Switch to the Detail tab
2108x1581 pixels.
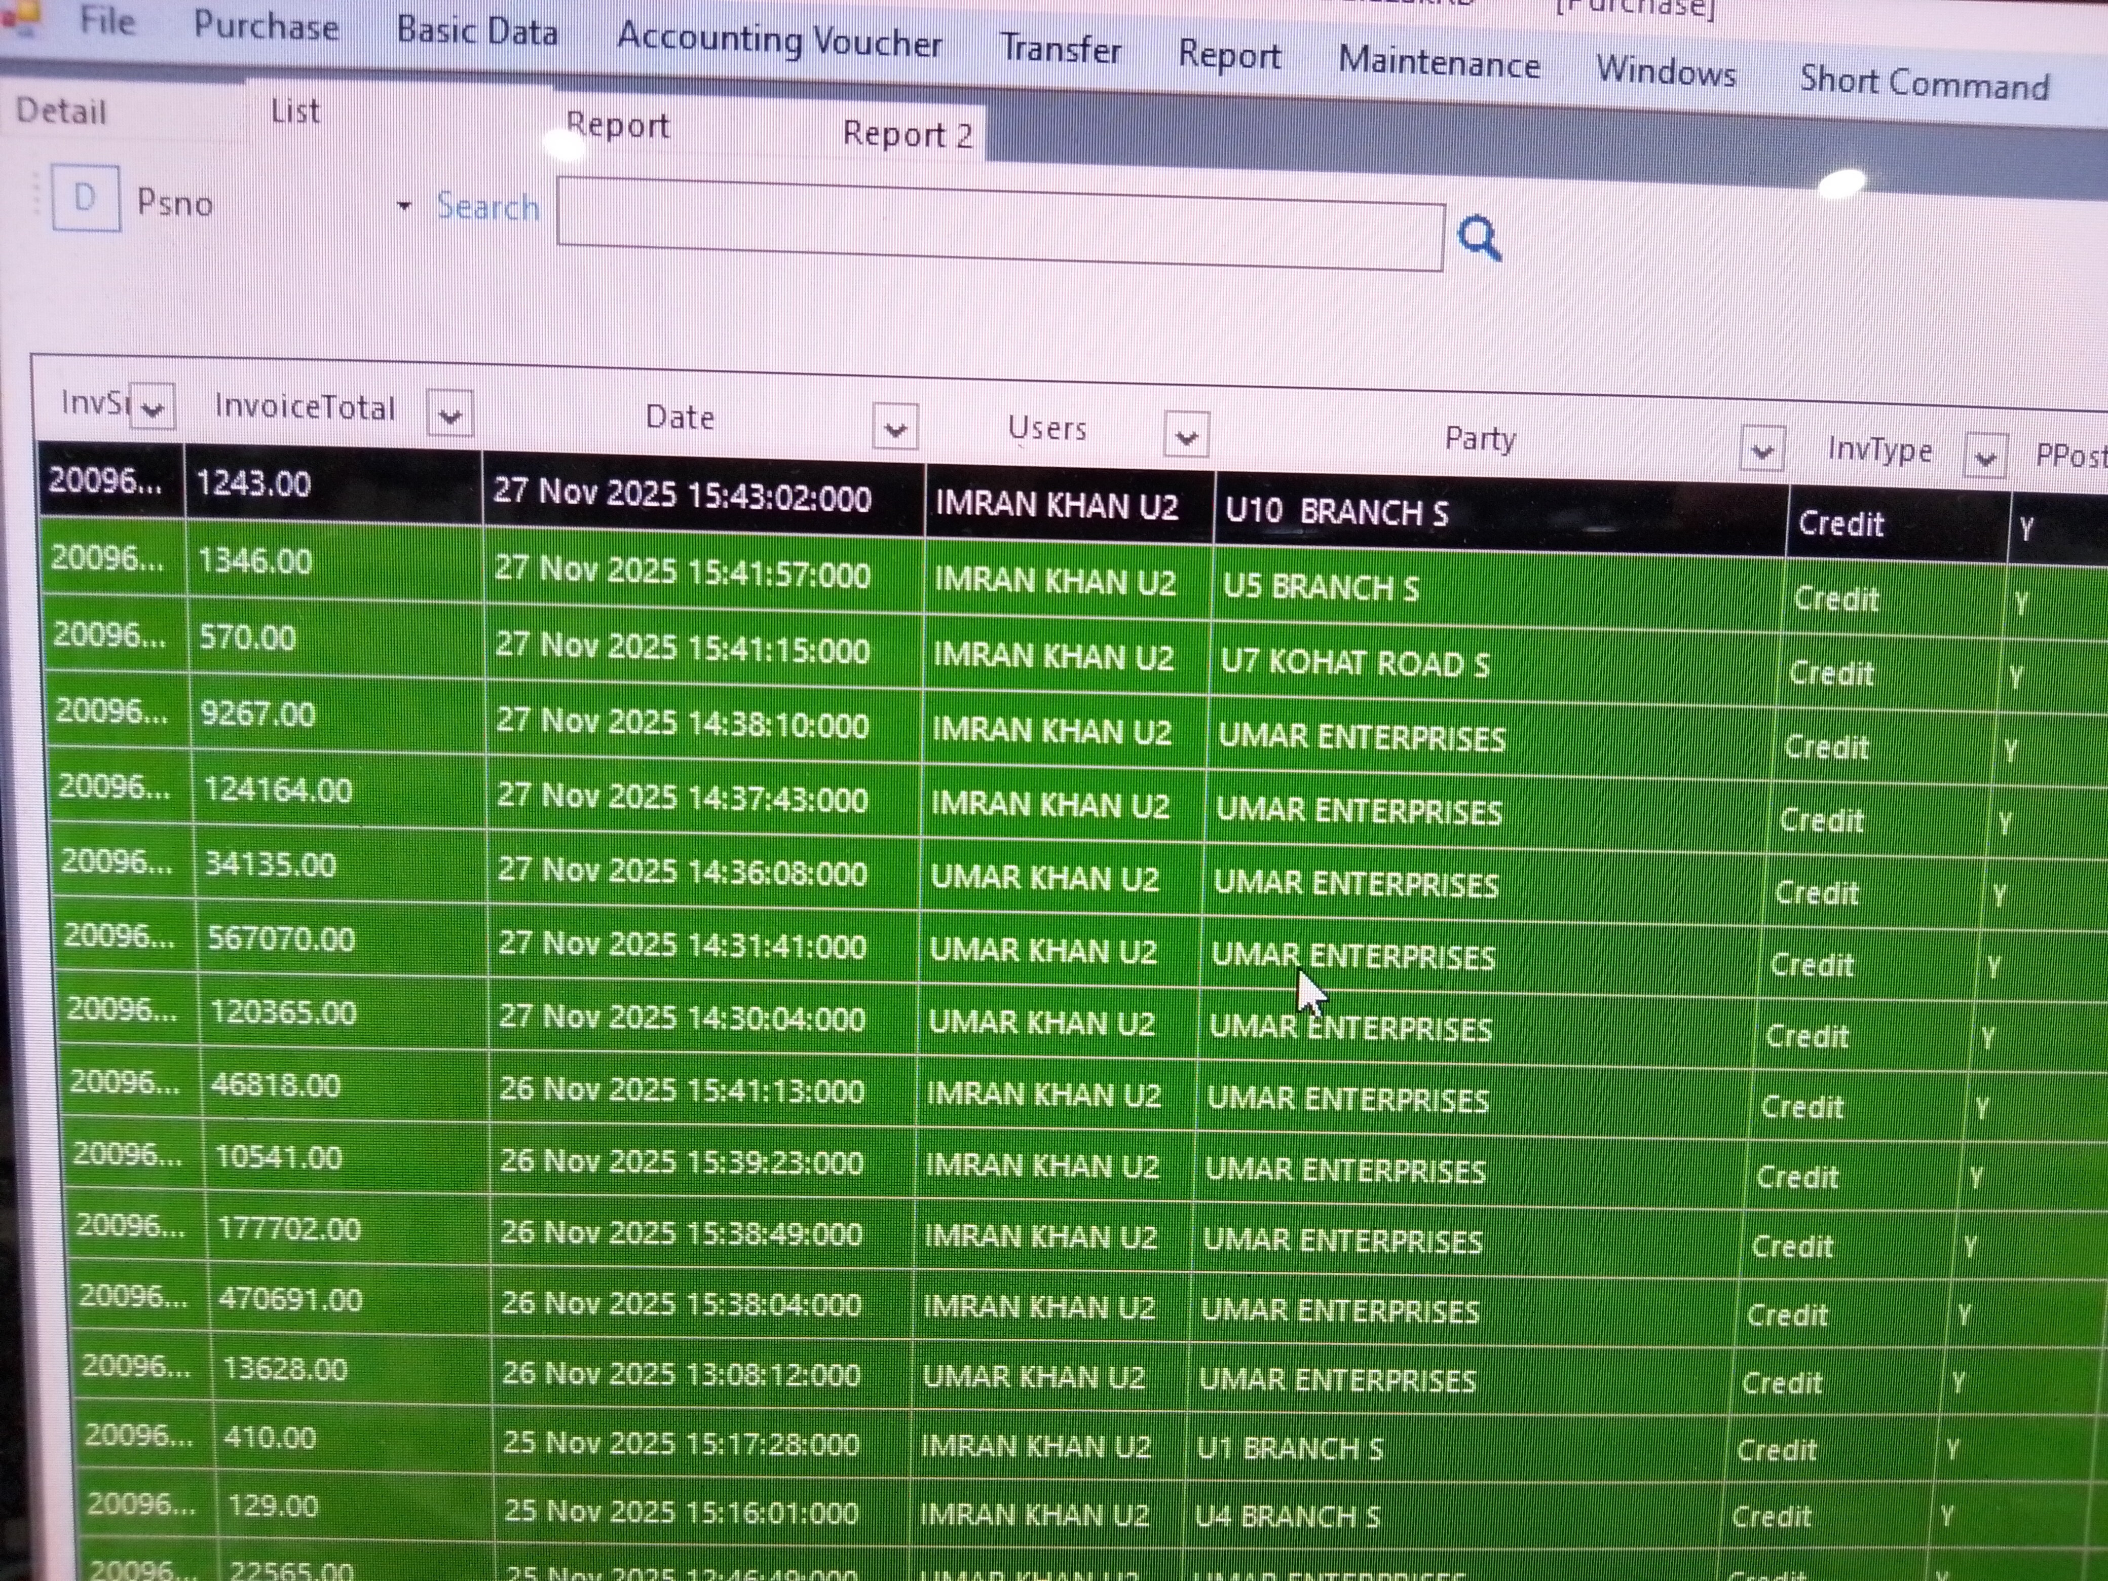pos(61,111)
